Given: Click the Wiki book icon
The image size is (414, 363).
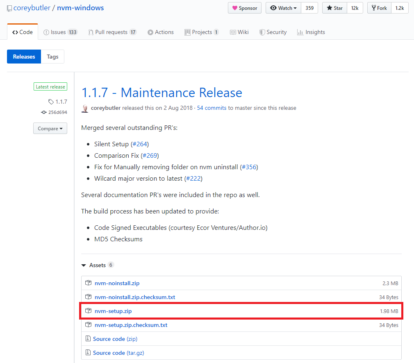Looking at the screenshot, I should pyautogui.click(x=233, y=32).
